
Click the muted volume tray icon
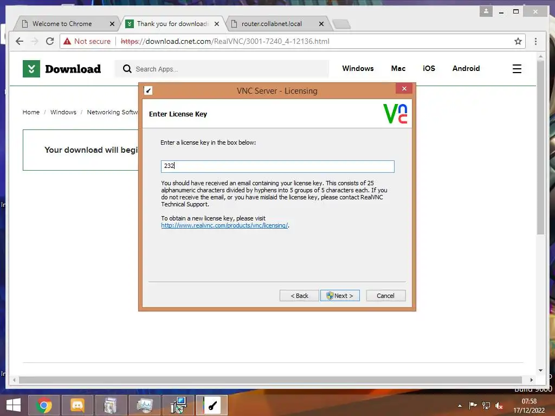pyautogui.click(x=499, y=406)
